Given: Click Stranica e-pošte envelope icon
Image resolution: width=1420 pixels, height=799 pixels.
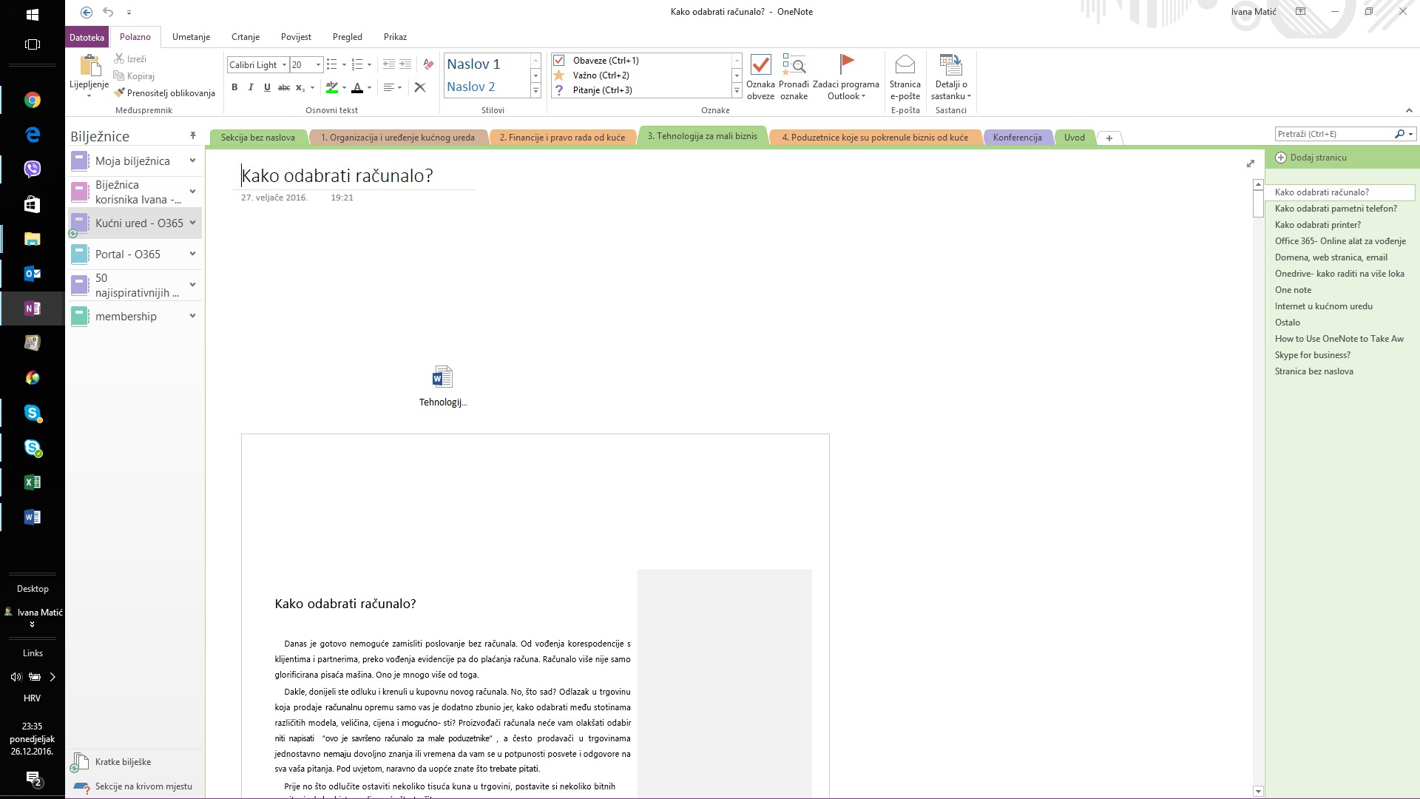Looking at the screenshot, I should coord(905,65).
